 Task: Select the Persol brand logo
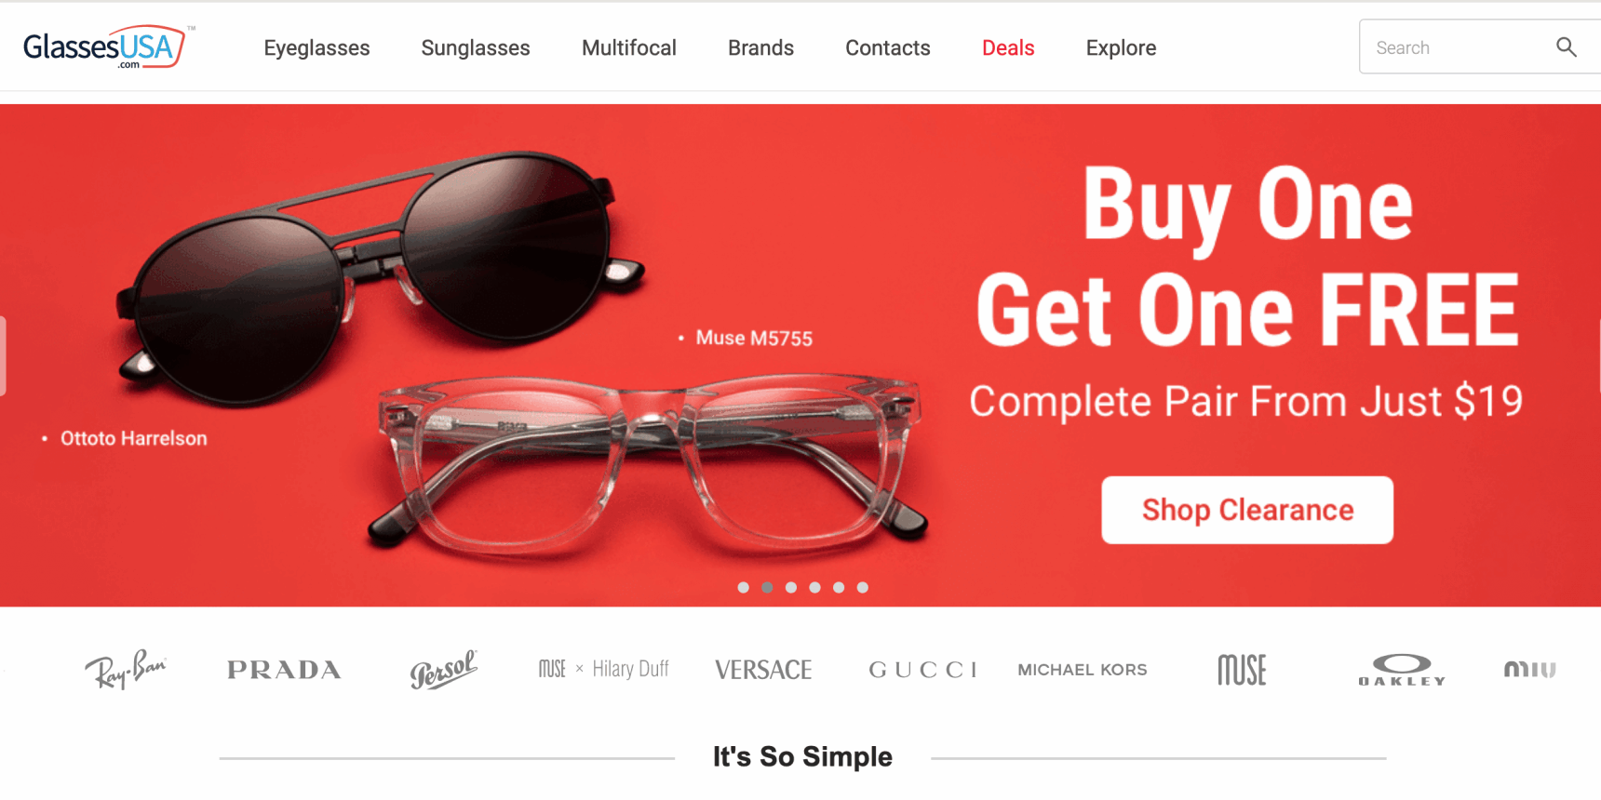444,670
